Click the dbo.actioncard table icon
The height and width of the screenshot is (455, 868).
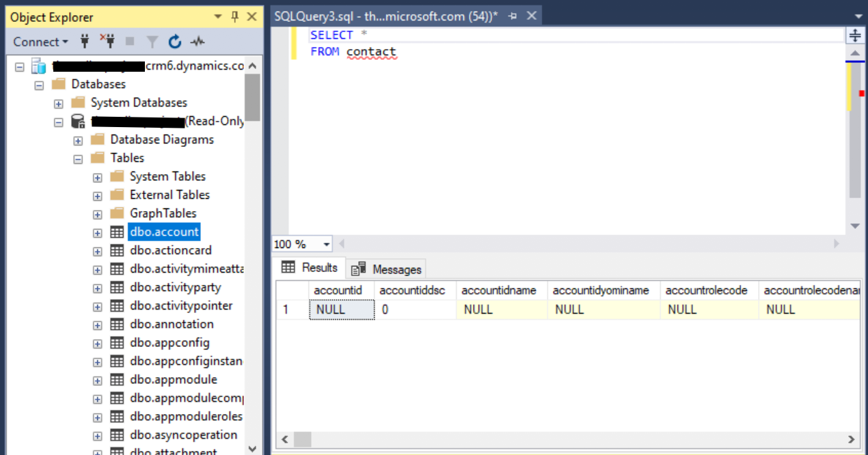click(x=117, y=251)
